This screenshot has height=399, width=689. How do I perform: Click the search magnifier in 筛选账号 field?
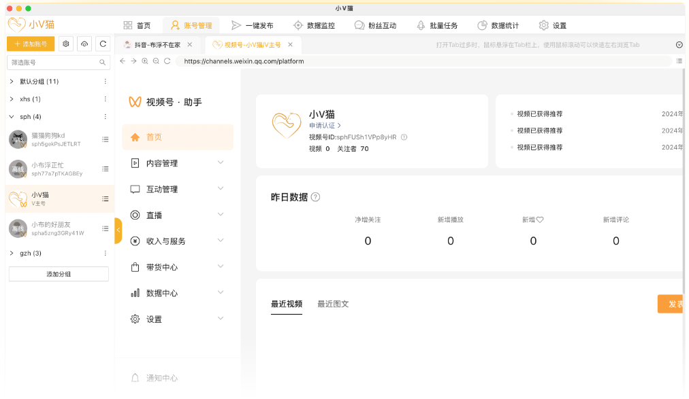(102, 63)
